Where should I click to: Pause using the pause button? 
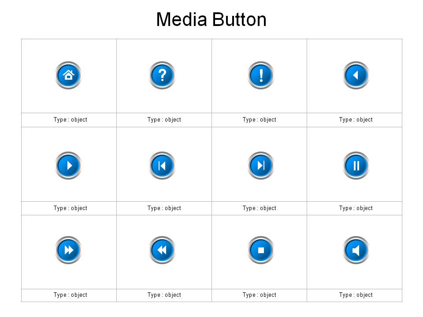tap(356, 166)
